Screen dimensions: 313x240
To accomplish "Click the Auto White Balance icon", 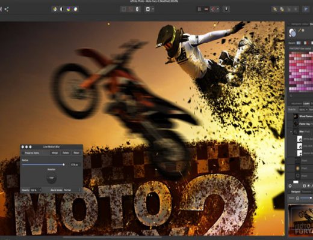I will 76,9.
